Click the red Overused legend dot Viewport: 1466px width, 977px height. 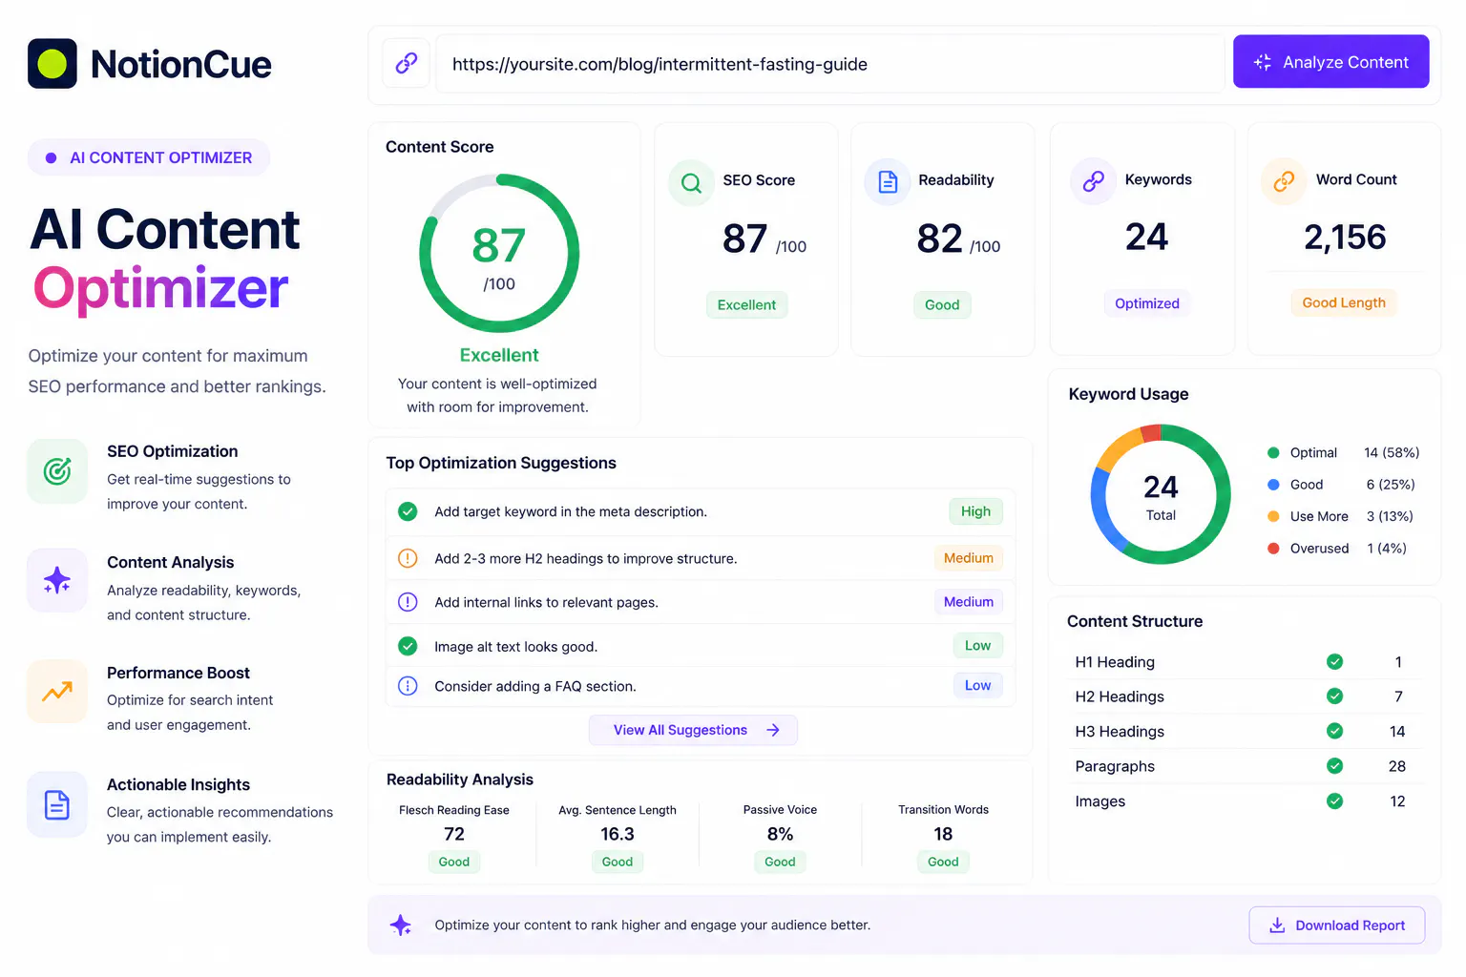point(1273,549)
